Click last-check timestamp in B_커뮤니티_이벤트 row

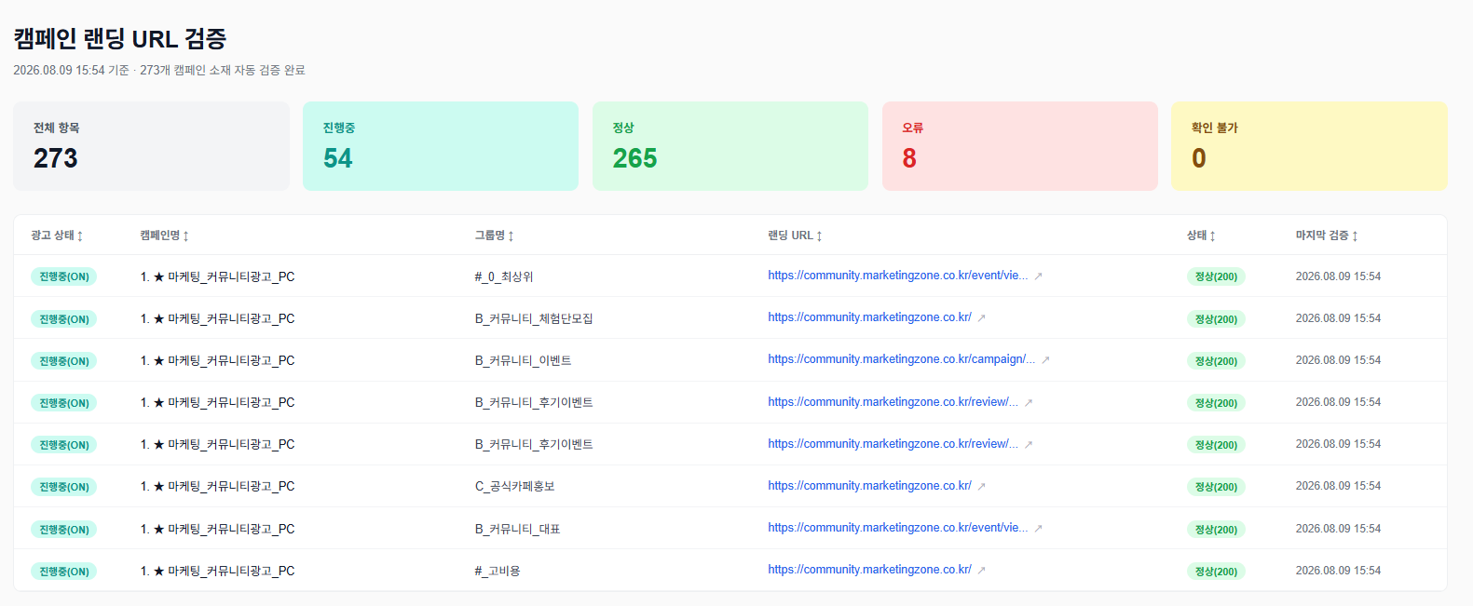click(x=1338, y=360)
